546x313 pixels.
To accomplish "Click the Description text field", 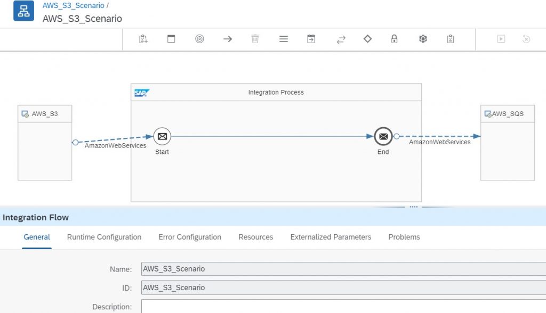I will point(344,307).
